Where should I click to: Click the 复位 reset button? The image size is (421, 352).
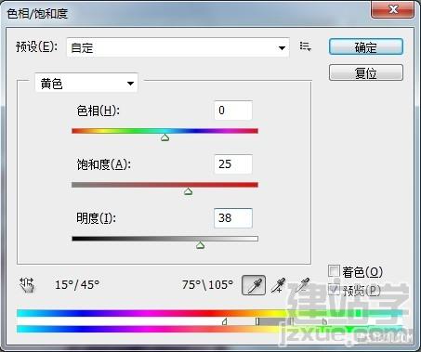(366, 73)
